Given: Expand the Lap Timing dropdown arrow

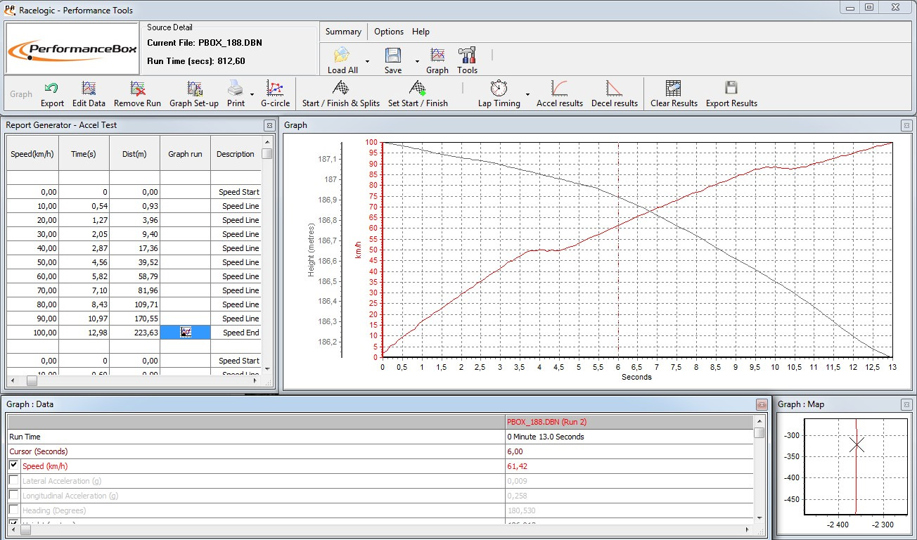Looking at the screenshot, I should click(527, 94).
